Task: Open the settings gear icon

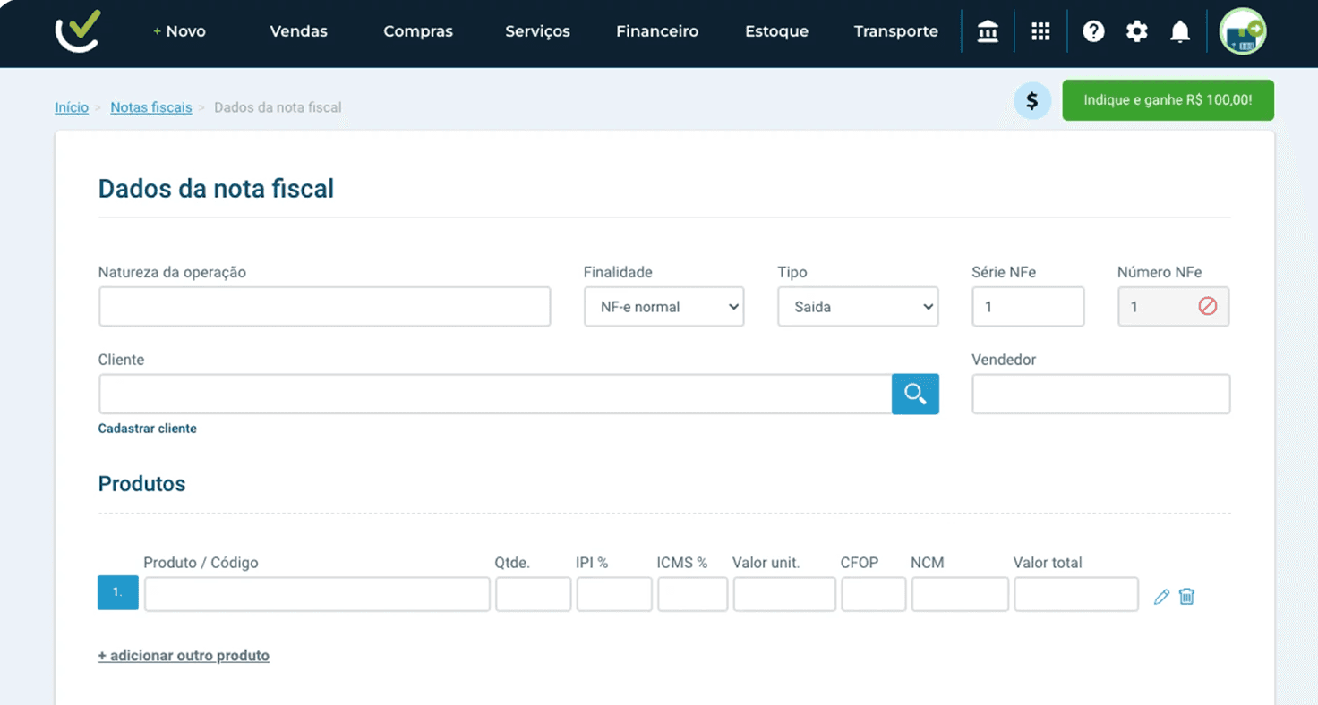Action: click(x=1137, y=32)
